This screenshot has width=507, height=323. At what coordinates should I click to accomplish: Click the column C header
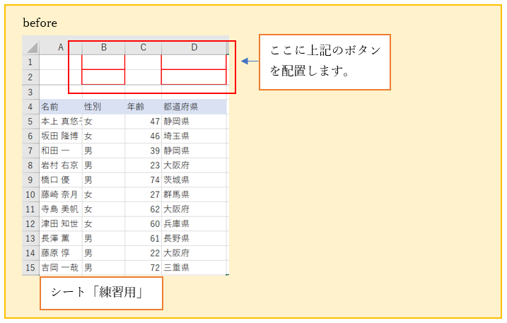coord(143,47)
